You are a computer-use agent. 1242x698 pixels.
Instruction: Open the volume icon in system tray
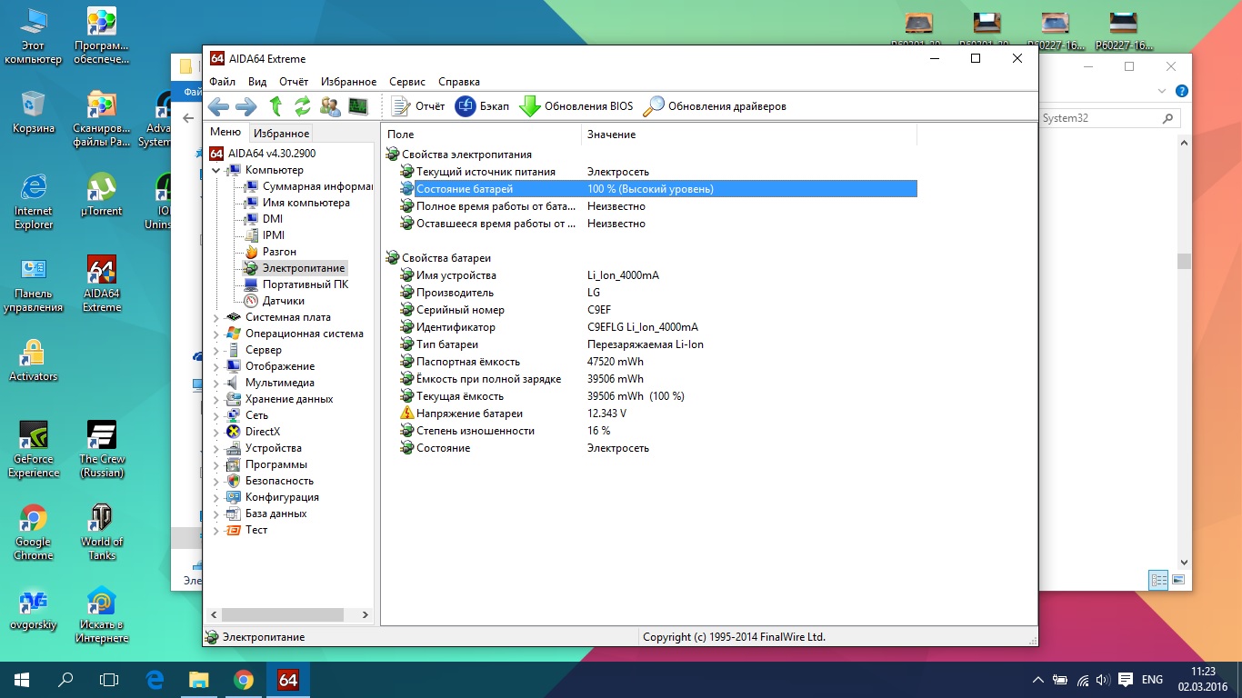point(1102,680)
